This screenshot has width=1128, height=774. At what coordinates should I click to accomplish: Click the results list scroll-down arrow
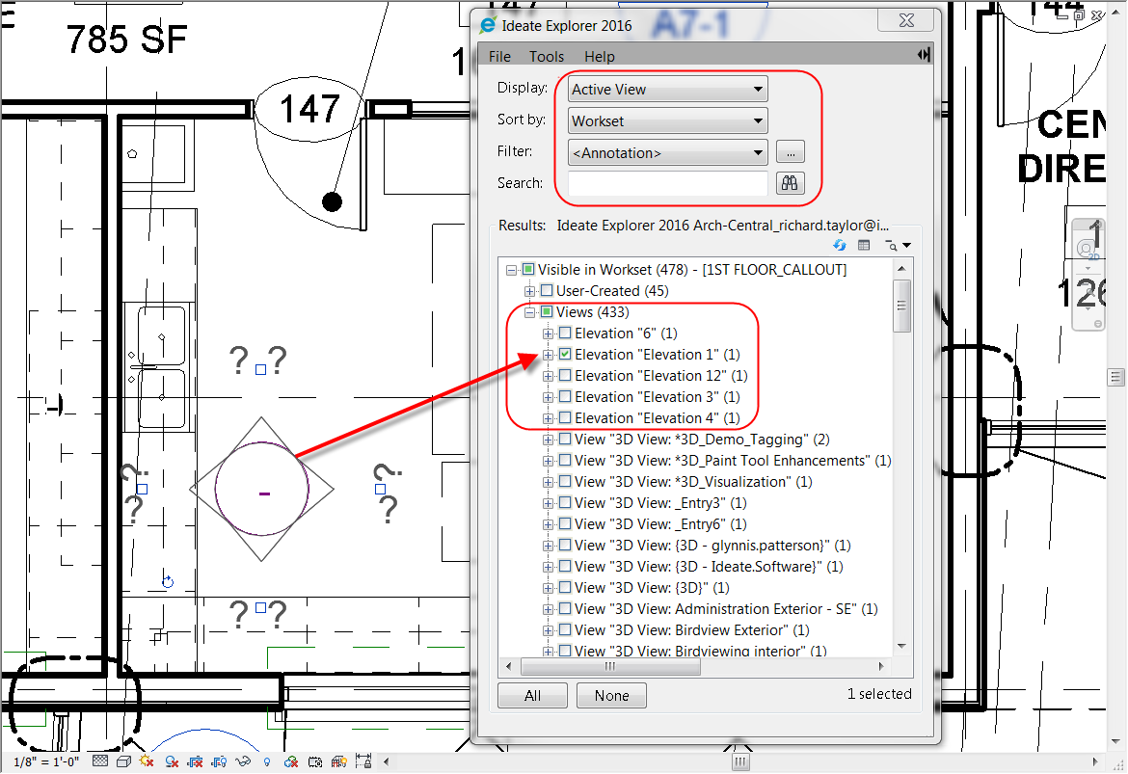tap(901, 646)
